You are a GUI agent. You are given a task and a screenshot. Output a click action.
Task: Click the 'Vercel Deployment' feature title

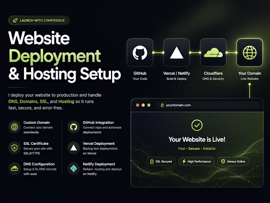click(x=99, y=143)
